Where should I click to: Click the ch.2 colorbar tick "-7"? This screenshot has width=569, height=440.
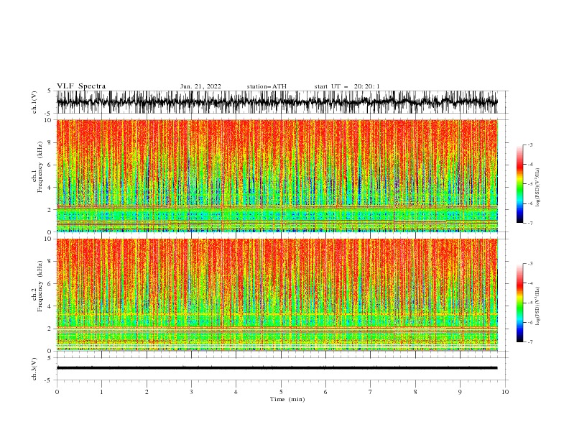pyautogui.click(x=530, y=342)
